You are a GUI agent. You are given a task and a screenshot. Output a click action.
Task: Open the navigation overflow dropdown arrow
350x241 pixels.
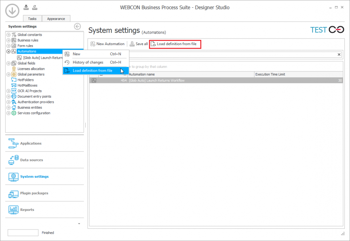(79, 224)
